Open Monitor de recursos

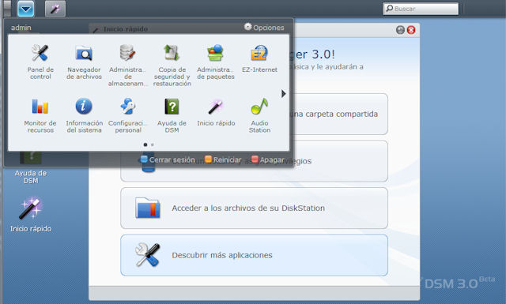[40, 115]
